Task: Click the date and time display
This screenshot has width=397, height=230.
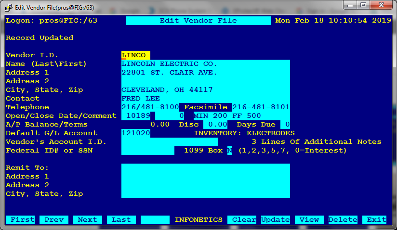Action: pos(333,21)
